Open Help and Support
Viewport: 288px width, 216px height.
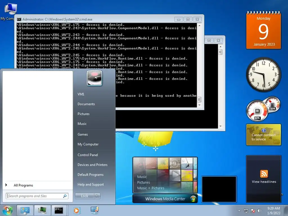91,184
